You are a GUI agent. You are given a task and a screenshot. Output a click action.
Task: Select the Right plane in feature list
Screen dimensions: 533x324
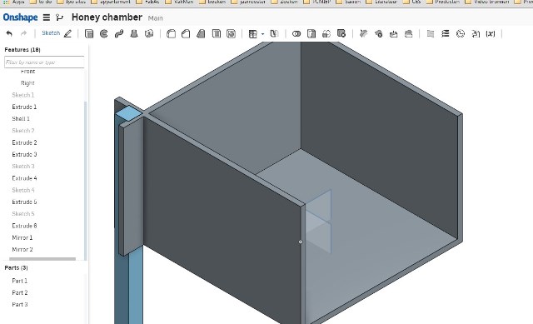pyautogui.click(x=27, y=83)
